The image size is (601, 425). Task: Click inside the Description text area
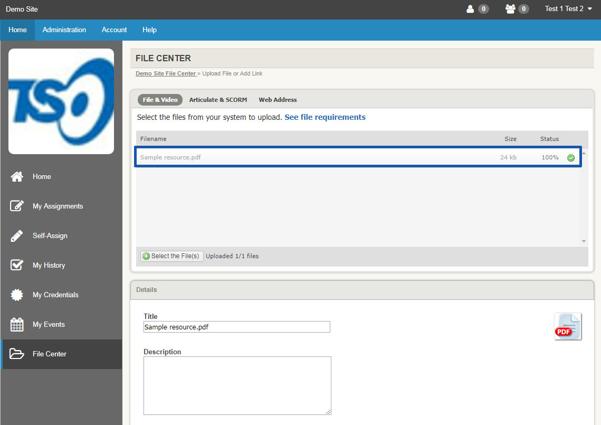[237, 385]
